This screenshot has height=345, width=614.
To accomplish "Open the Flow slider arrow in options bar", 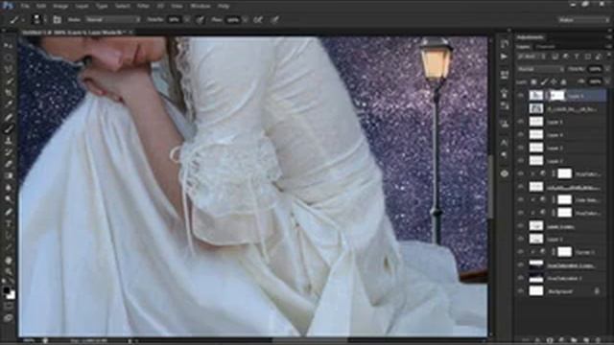I will 246,19.
